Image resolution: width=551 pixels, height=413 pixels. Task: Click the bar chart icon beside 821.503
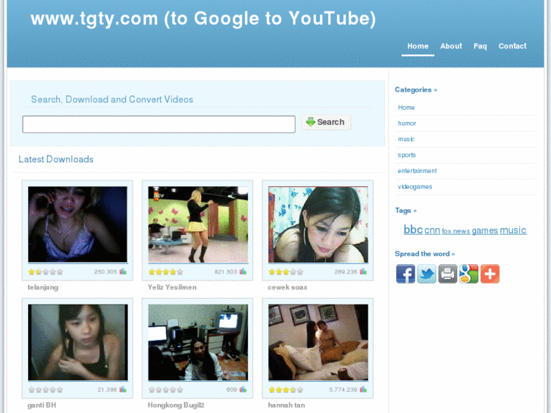[x=243, y=272]
